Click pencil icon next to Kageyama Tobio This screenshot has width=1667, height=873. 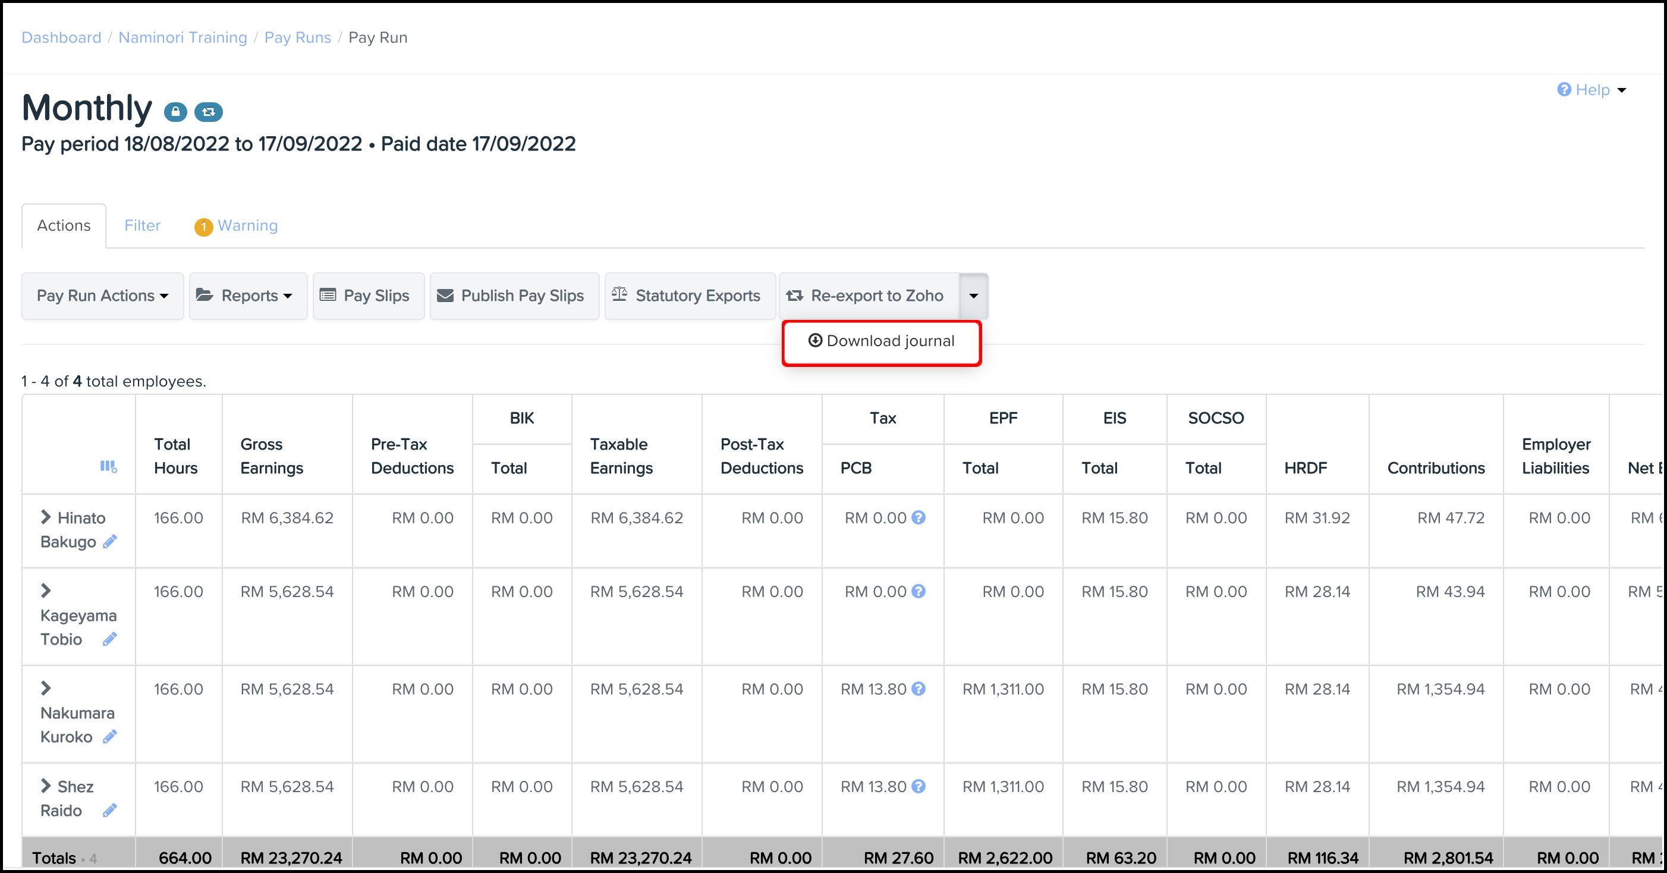click(110, 639)
